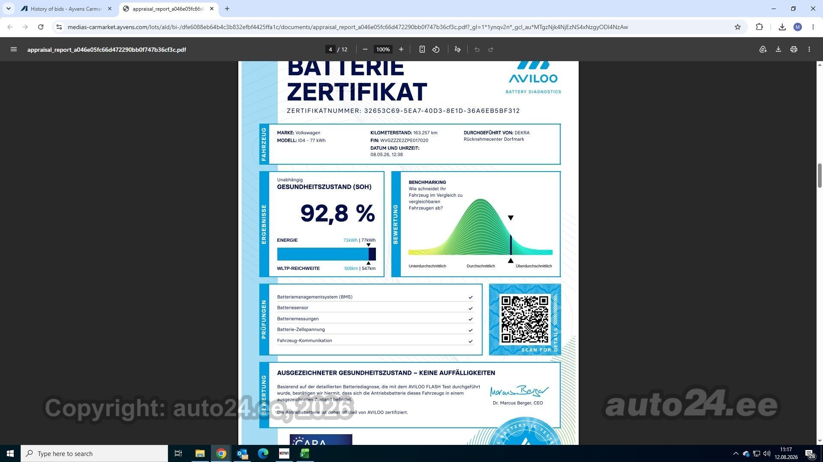Reload the current page
Viewport: 823px width, 462px height.
(x=41, y=27)
